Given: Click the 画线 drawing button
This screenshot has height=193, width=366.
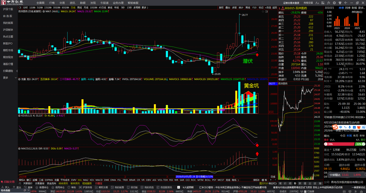Looking at the screenshot, I should coord(248,7).
